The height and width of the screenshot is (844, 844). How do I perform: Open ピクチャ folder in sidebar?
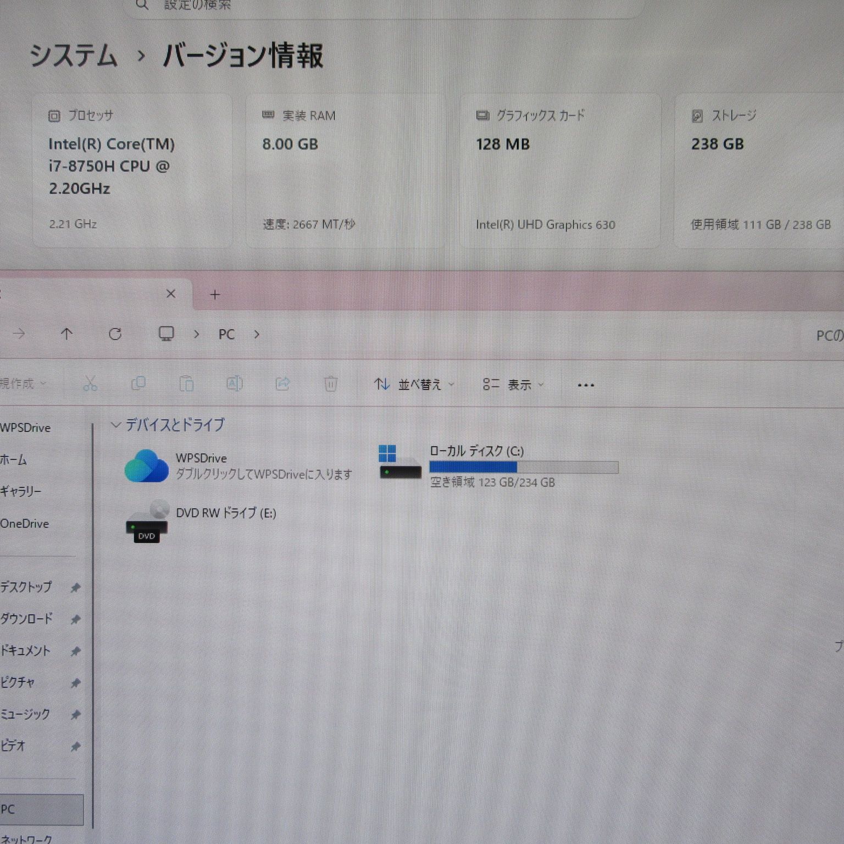click(x=18, y=682)
